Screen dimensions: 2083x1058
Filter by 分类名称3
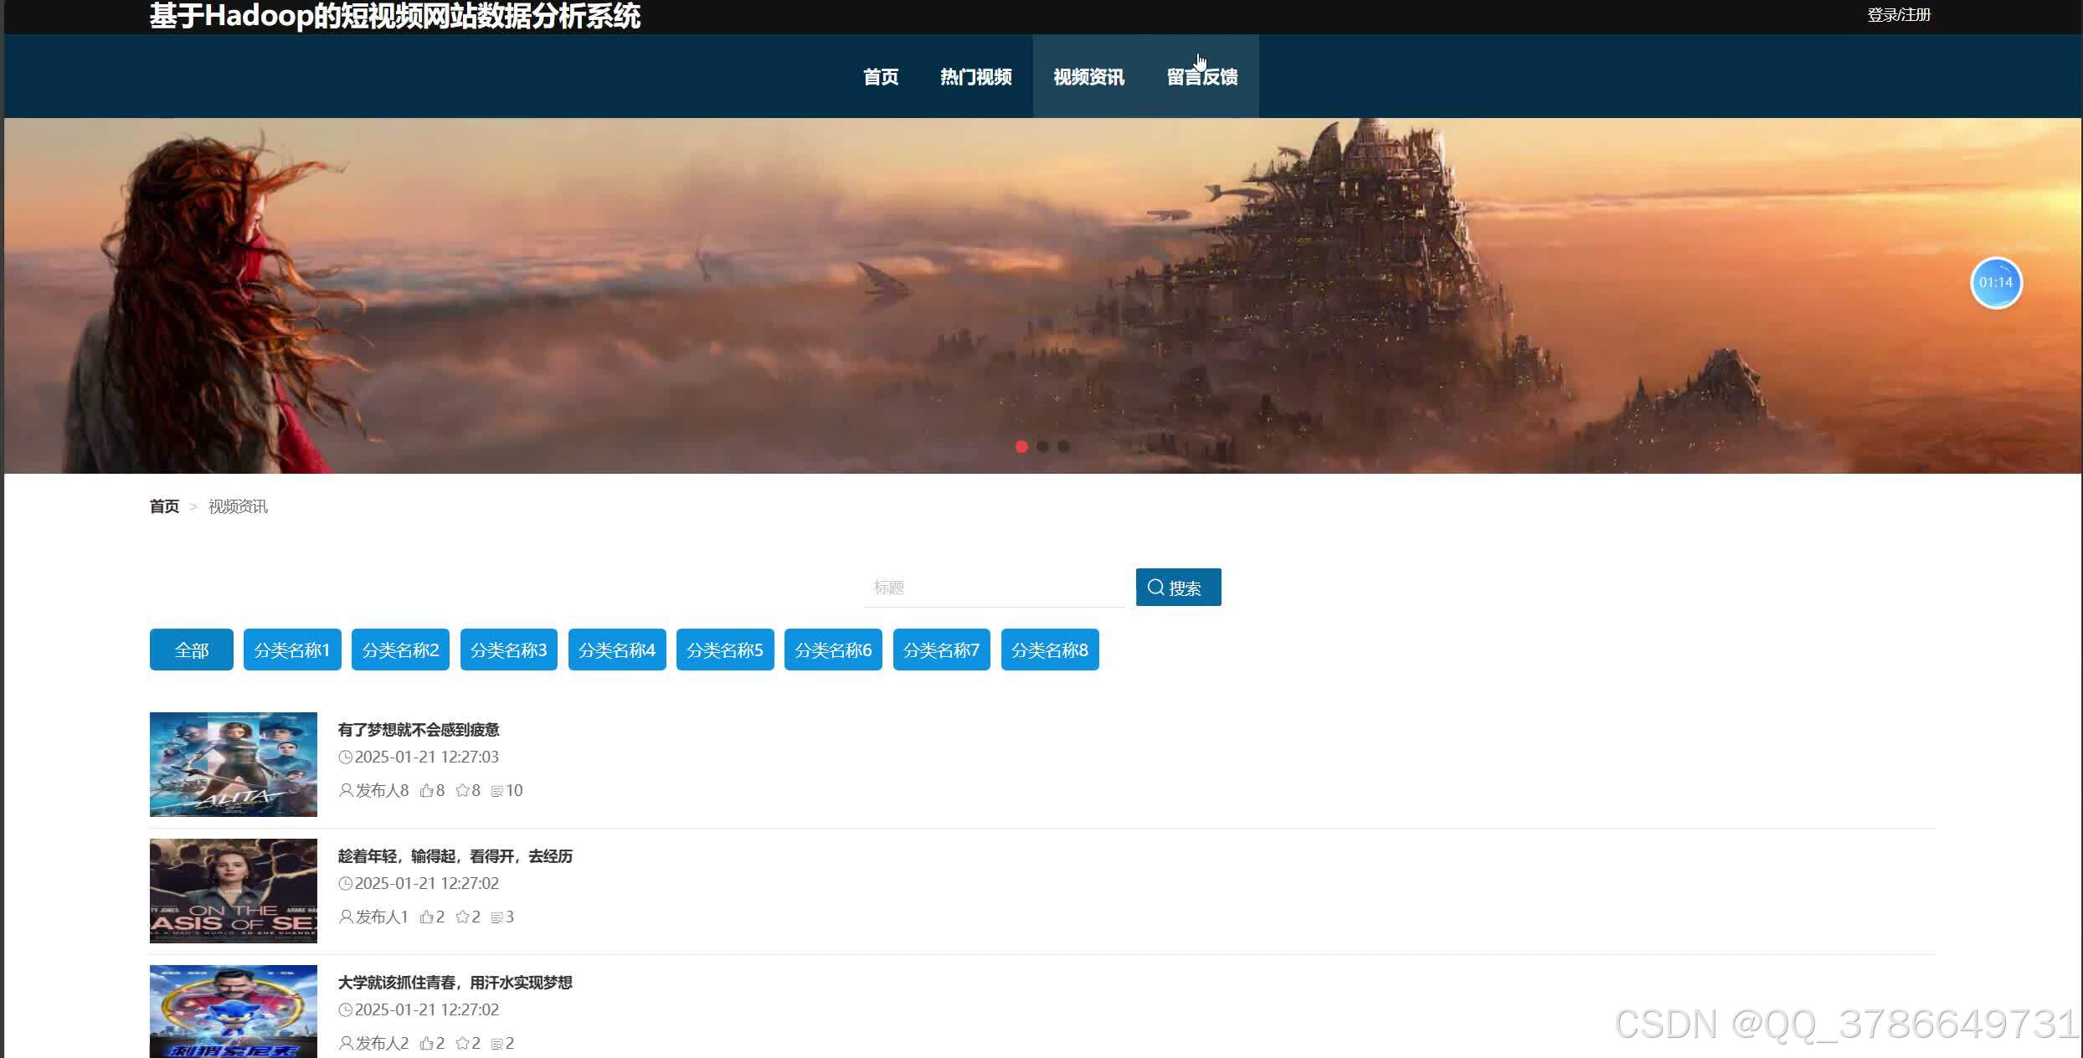click(509, 650)
